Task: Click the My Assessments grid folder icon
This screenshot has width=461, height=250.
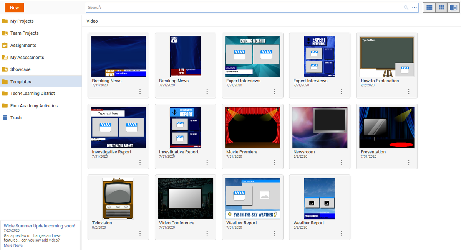Action: tap(5, 58)
